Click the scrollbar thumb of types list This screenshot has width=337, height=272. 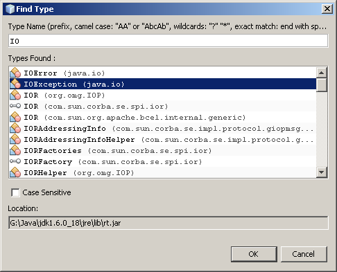click(322, 85)
